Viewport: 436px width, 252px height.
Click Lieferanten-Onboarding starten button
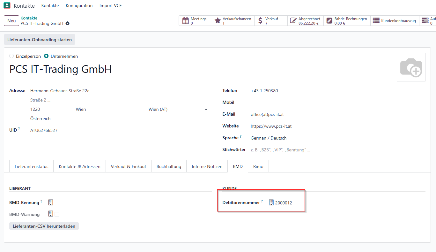click(x=40, y=40)
